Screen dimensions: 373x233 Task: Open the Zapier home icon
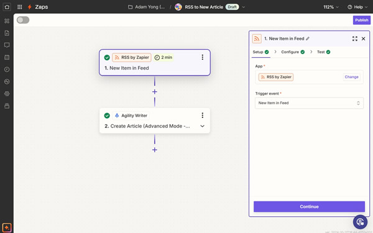pyautogui.click(x=7, y=7)
